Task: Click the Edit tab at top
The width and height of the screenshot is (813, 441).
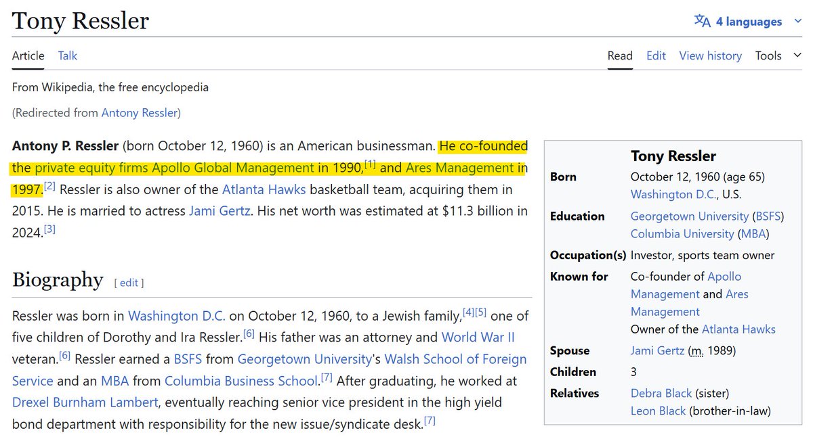Action: pos(656,55)
